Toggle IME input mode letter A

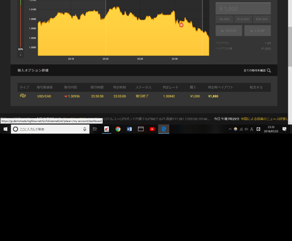(x=252, y=129)
